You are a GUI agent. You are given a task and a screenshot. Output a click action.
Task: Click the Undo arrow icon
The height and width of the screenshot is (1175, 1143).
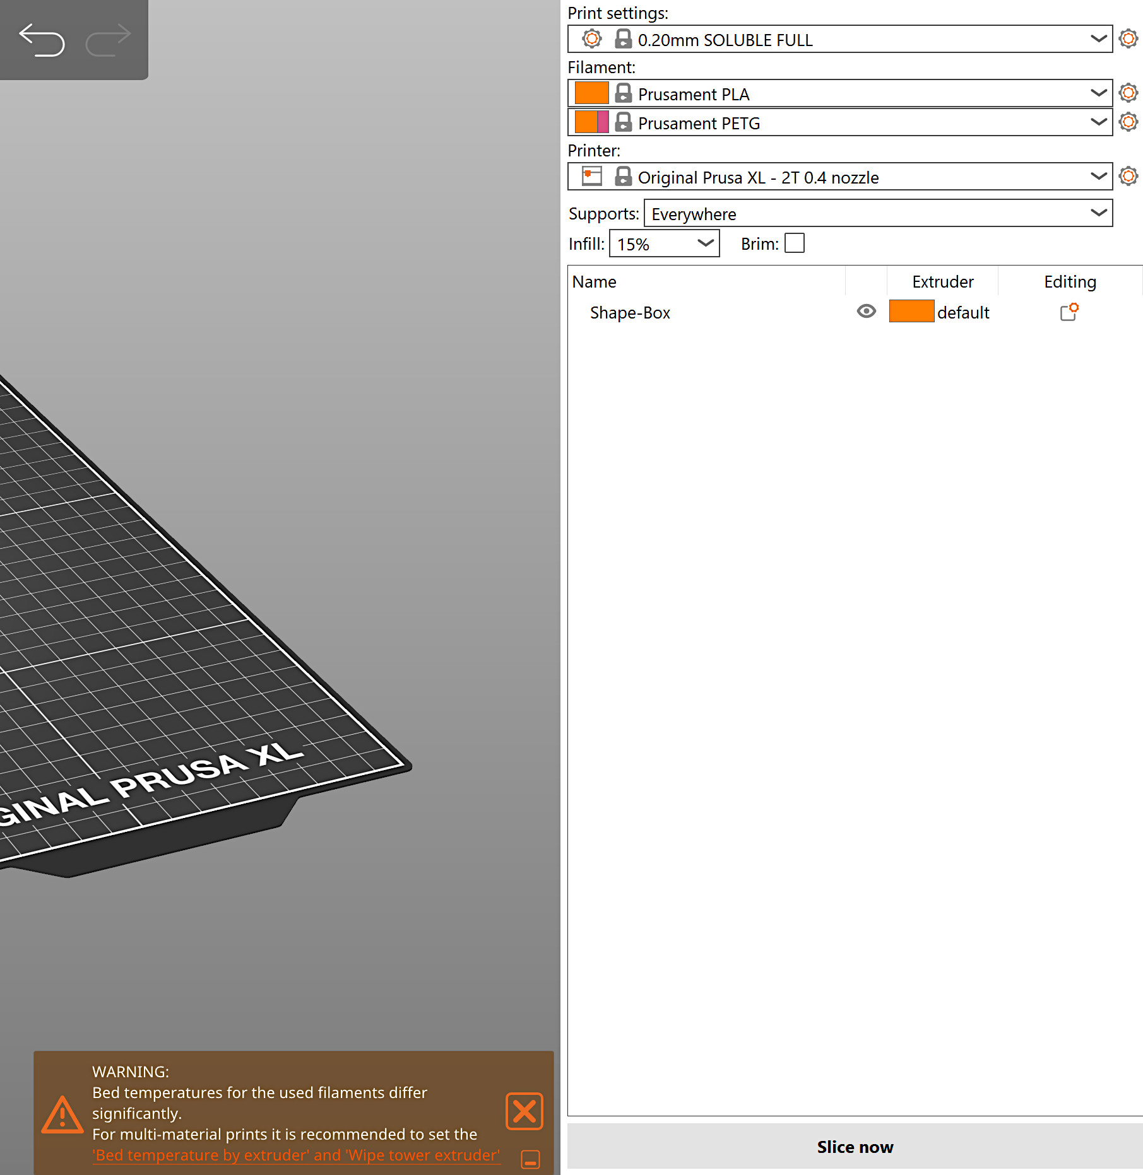42,40
